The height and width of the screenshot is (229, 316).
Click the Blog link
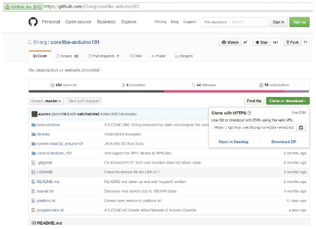point(174,22)
